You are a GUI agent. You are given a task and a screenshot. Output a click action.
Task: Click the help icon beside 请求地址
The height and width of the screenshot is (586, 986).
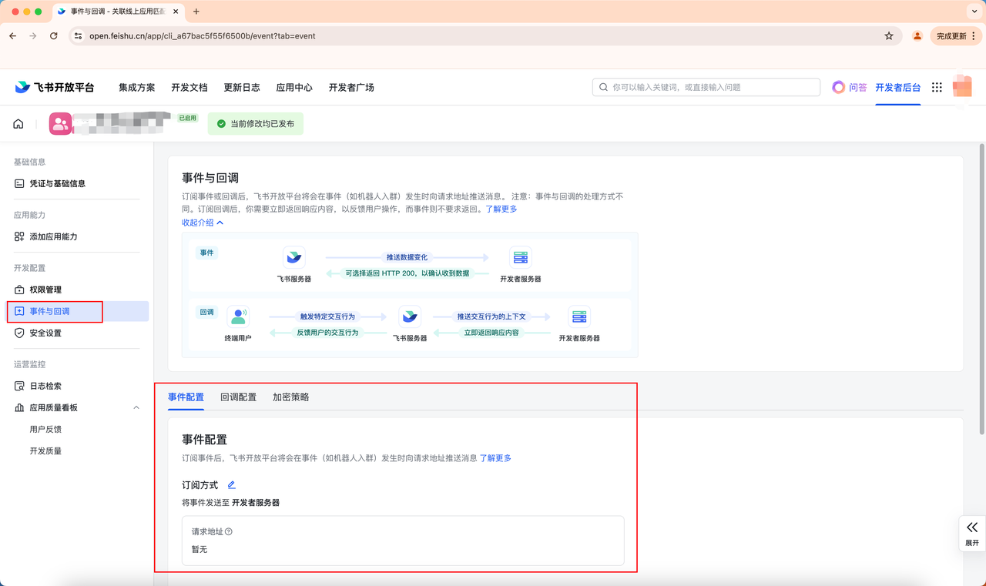tap(229, 531)
